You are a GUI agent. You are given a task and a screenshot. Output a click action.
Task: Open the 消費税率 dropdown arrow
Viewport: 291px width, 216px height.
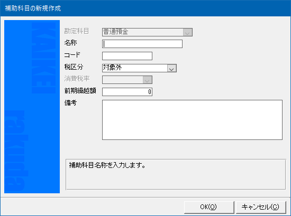pos(148,80)
